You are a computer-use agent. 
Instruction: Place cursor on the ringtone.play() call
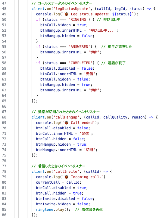pos(53,209)
